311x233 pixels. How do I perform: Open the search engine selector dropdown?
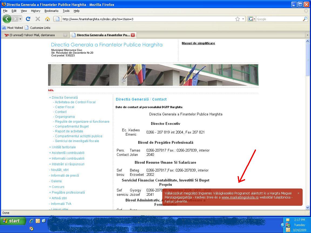tap(252, 19)
